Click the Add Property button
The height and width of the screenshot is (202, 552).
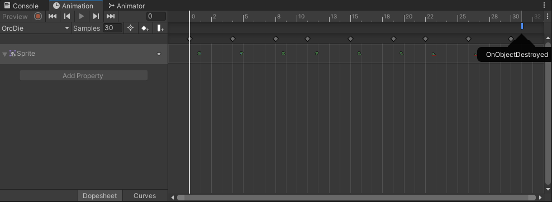[x=83, y=75]
